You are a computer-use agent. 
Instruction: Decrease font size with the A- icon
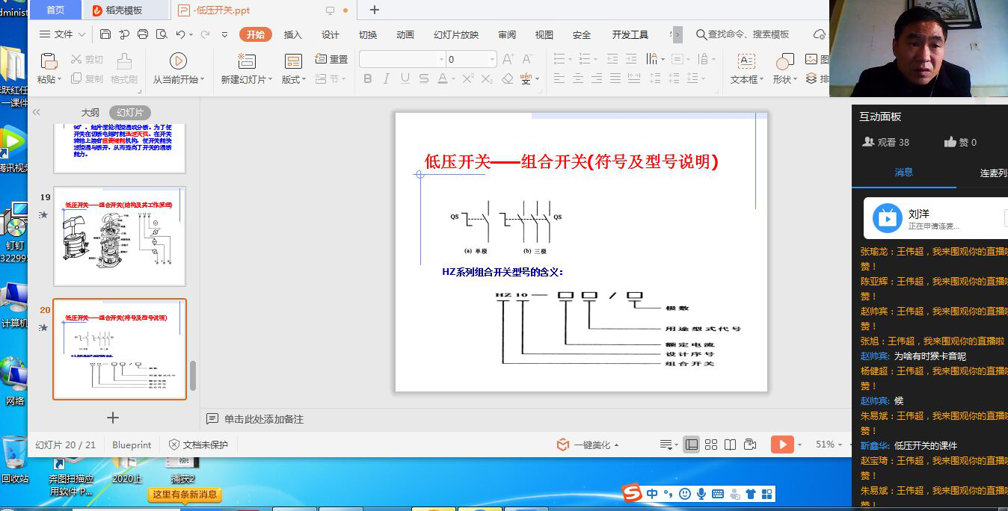tap(527, 59)
